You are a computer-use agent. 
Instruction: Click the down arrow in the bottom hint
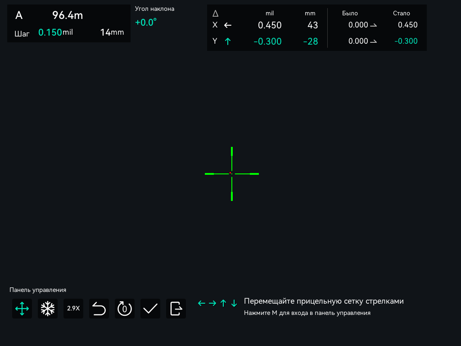click(x=234, y=303)
